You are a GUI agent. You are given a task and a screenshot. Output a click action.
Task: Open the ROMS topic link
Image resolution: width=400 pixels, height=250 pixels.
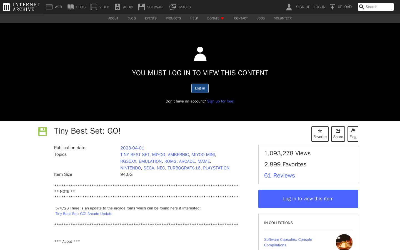point(170,161)
